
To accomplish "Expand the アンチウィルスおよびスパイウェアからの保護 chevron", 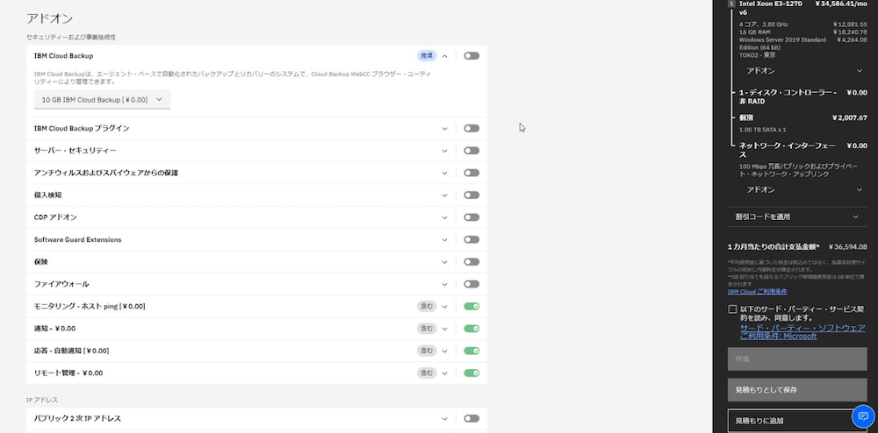I will [444, 173].
